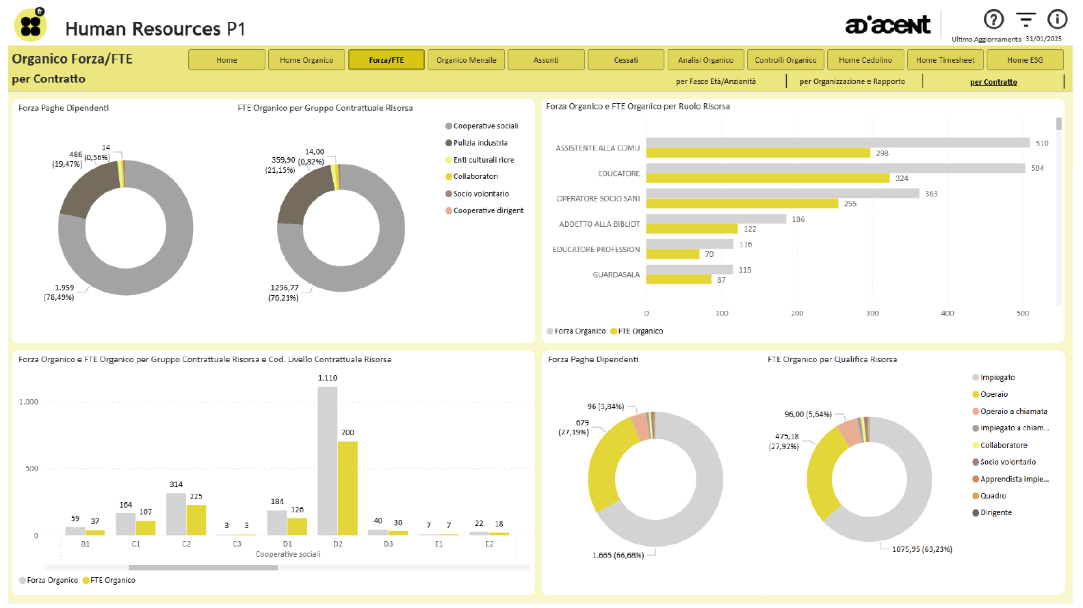Open the Home navigation tab

226,60
